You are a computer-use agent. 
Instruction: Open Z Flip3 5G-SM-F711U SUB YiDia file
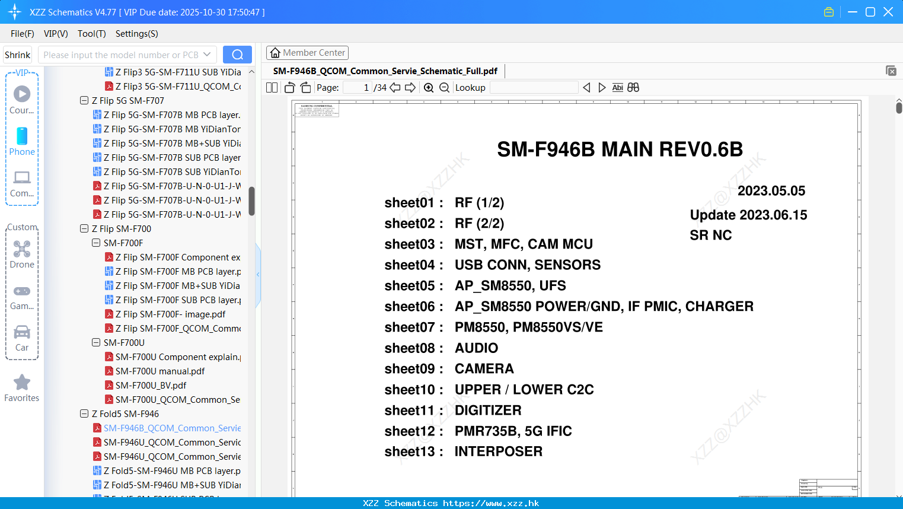(x=173, y=72)
